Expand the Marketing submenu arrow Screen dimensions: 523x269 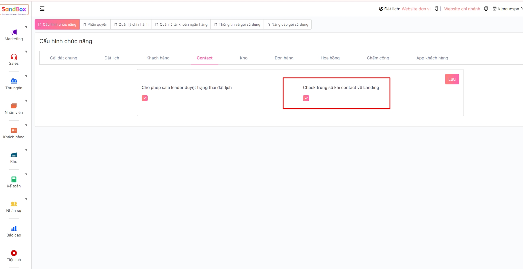(26, 27)
